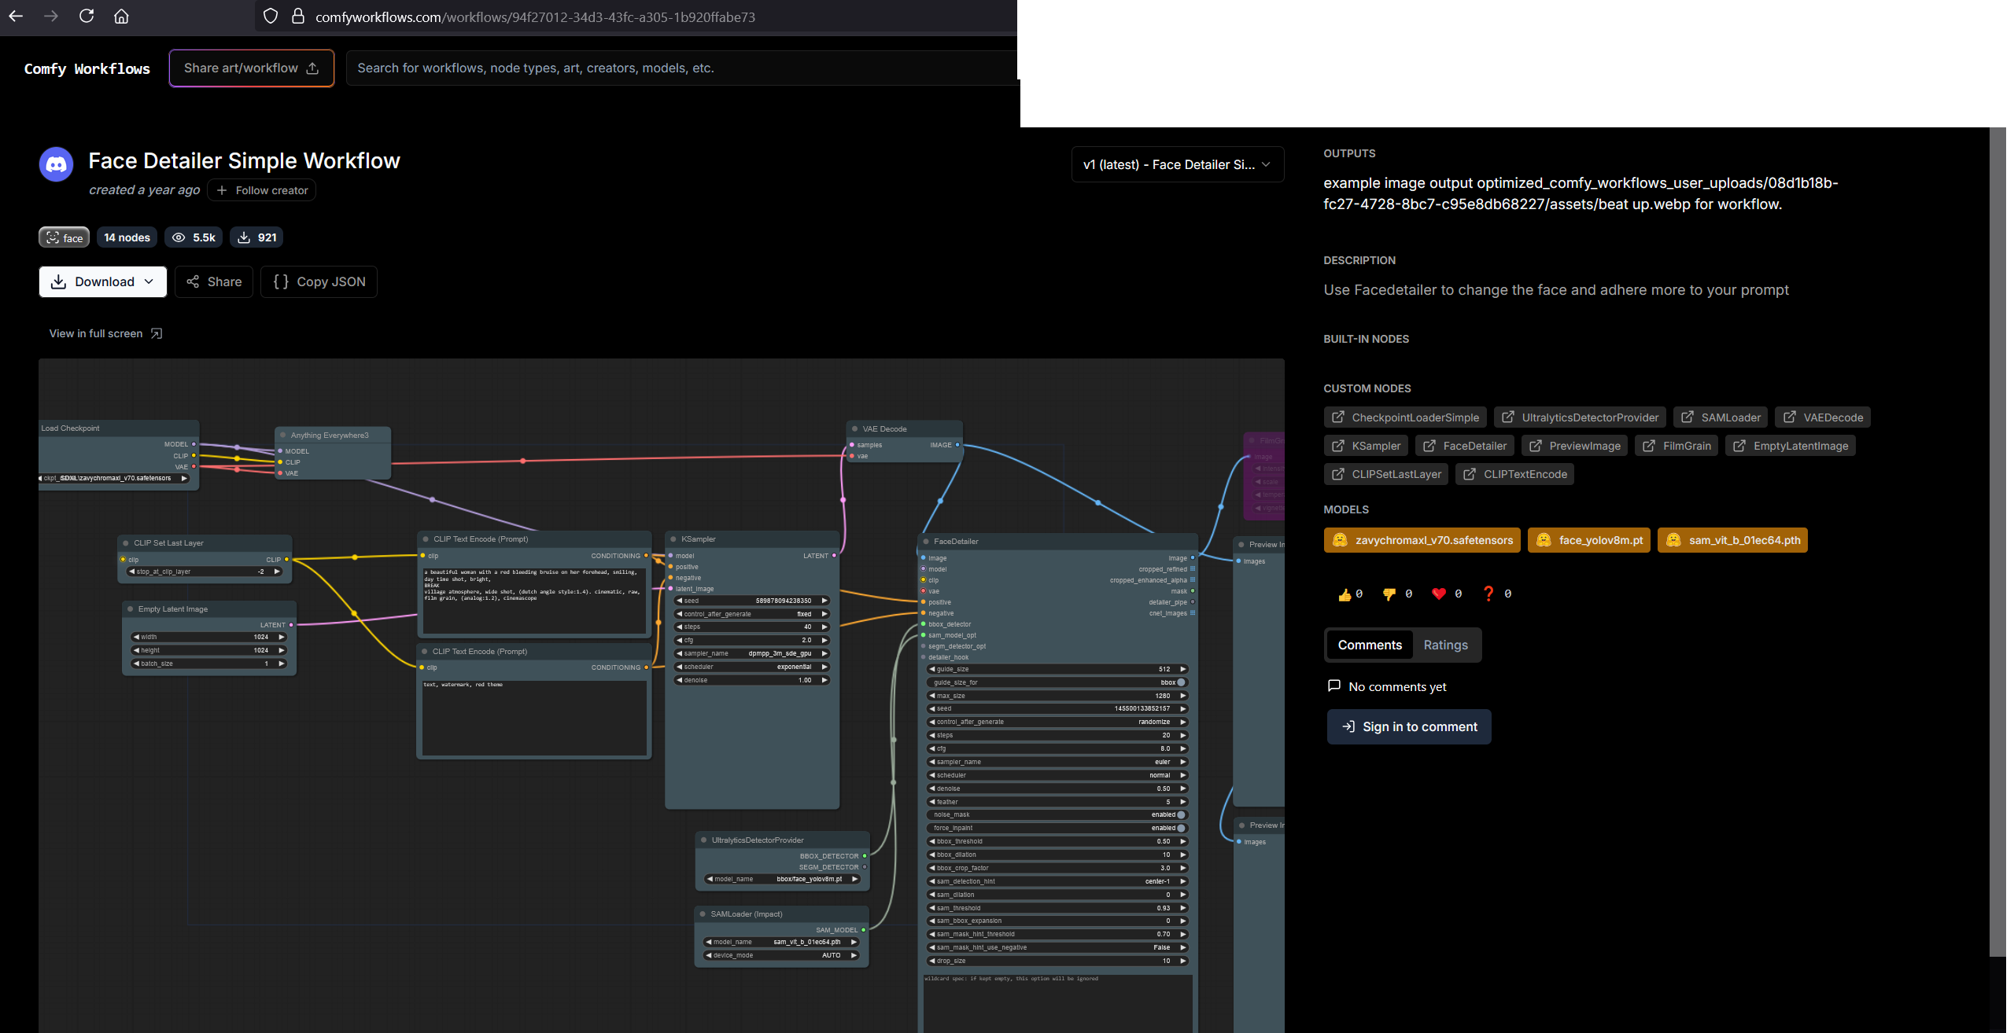Copy workflow with Copy JSON
The width and height of the screenshot is (2014, 1033).
point(319,281)
